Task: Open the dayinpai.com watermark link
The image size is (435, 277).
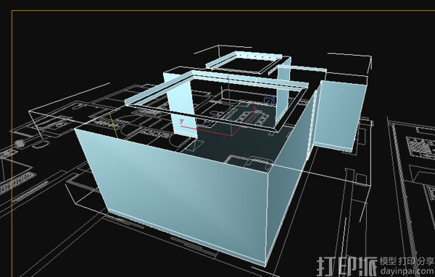Action: [407, 270]
